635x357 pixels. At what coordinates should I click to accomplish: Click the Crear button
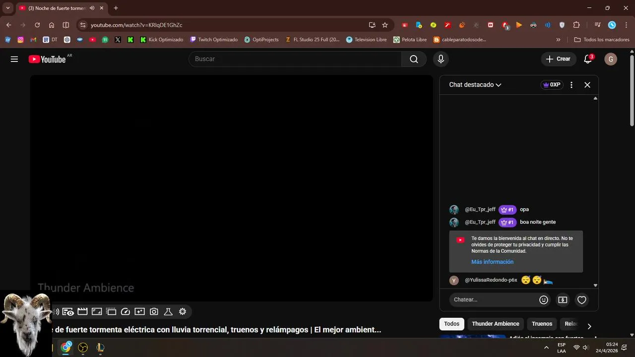(x=559, y=59)
